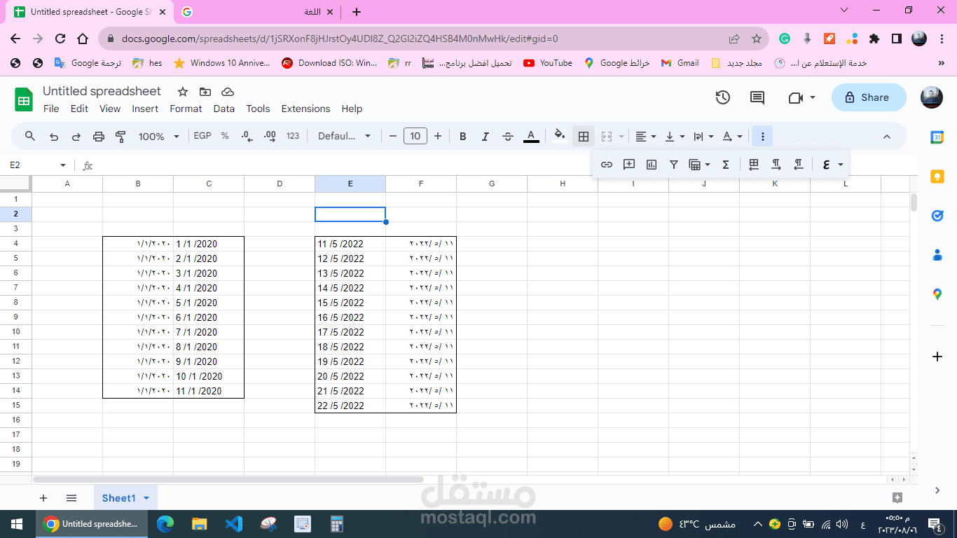The width and height of the screenshot is (957, 538).
Task: Redo the last action
Action: point(76,136)
